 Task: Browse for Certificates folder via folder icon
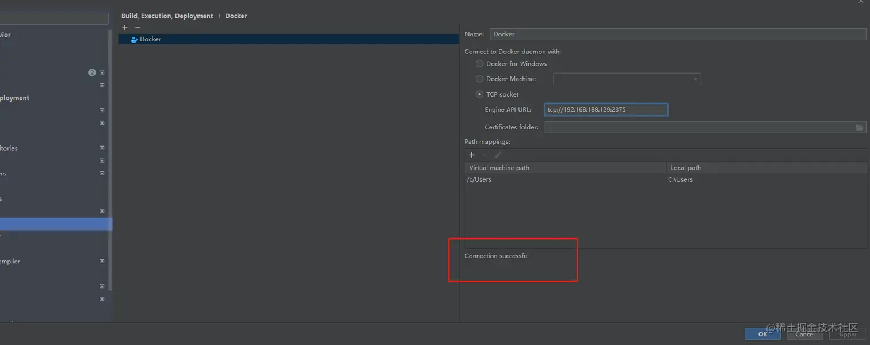pos(860,127)
